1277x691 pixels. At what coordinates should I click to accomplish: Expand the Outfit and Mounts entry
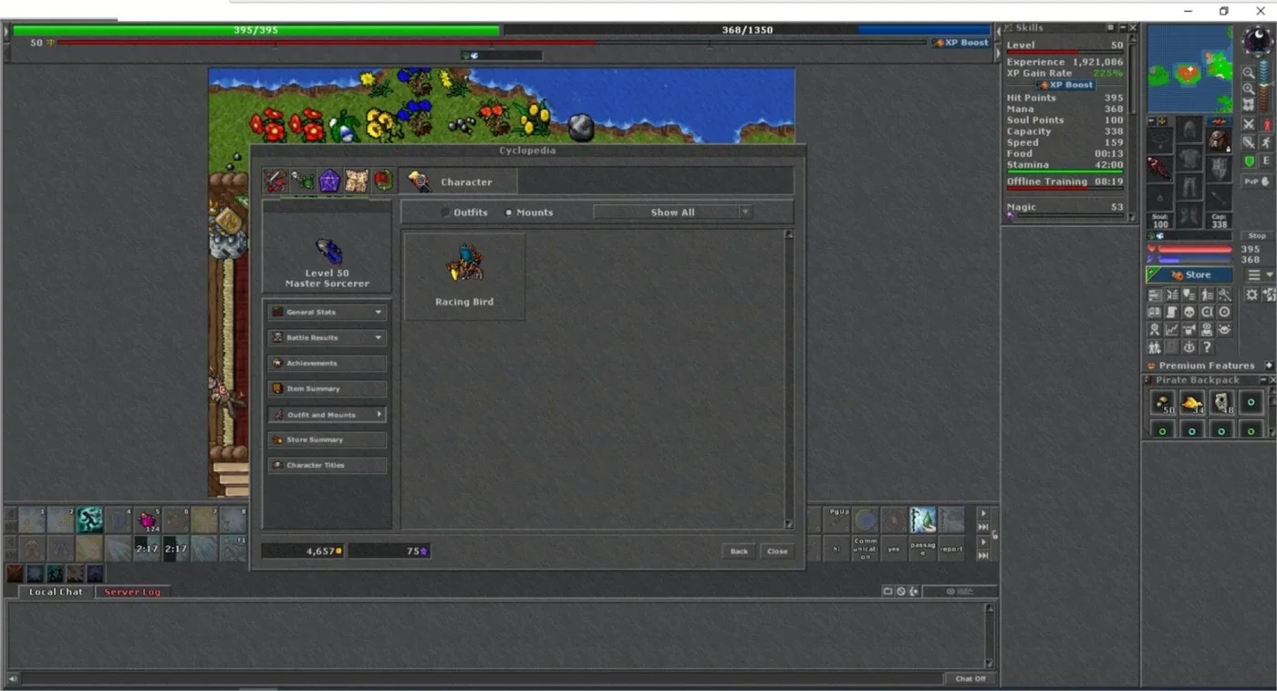pos(327,414)
